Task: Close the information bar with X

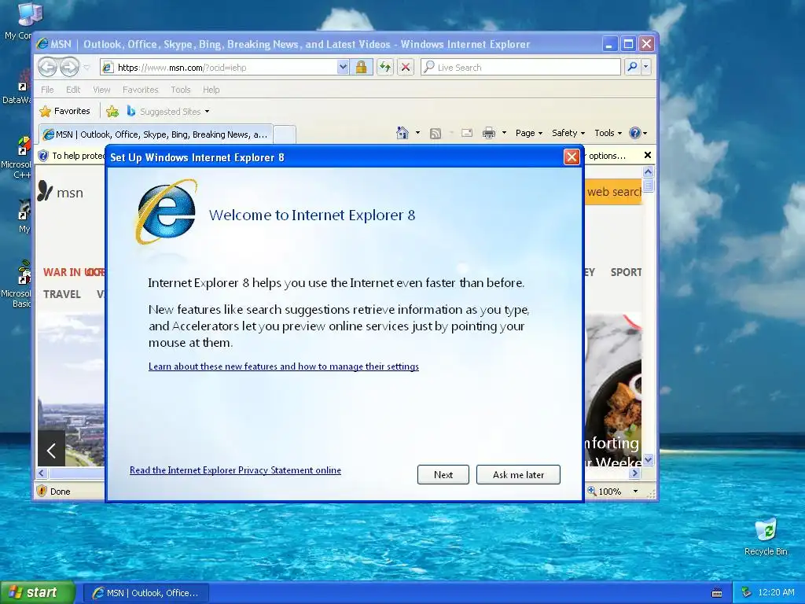Action: point(648,155)
